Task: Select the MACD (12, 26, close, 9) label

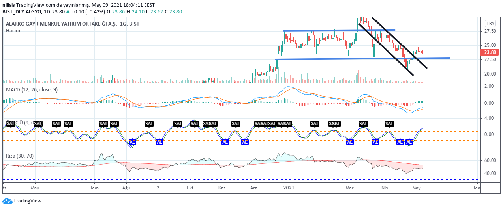Action: 32,90
